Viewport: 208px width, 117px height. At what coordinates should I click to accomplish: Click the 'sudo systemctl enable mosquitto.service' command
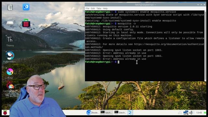(x=147, y=12)
